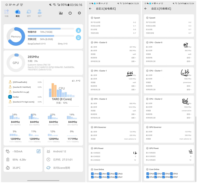Image resolution: width=197 pixels, height=183 pixels.
Task: Click the edit icon next to -165mA
Action: point(39,151)
